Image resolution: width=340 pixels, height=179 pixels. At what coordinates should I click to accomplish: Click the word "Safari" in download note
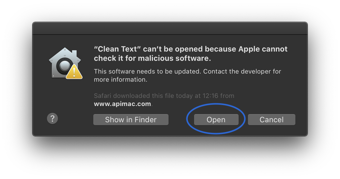[103, 96]
